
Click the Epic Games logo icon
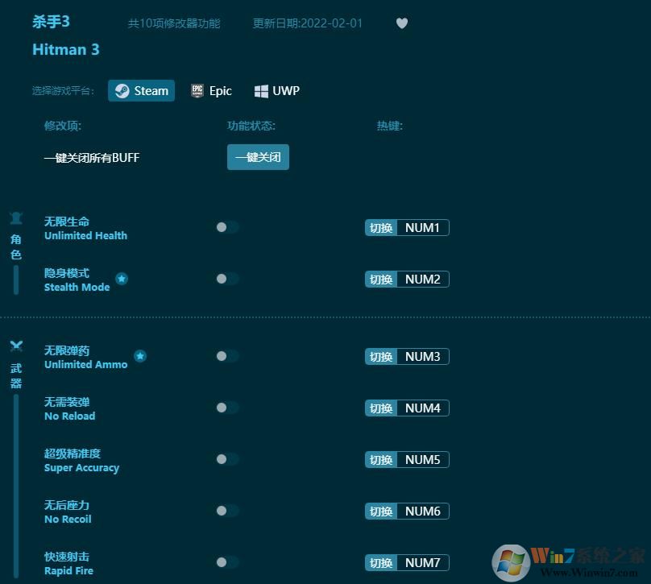[197, 90]
